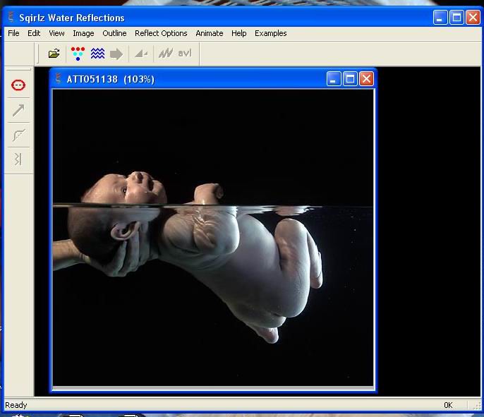This screenshot has height=417, width=484.
Task: Close the Sqirlz Water Reflections window
Action: point(473,17)
